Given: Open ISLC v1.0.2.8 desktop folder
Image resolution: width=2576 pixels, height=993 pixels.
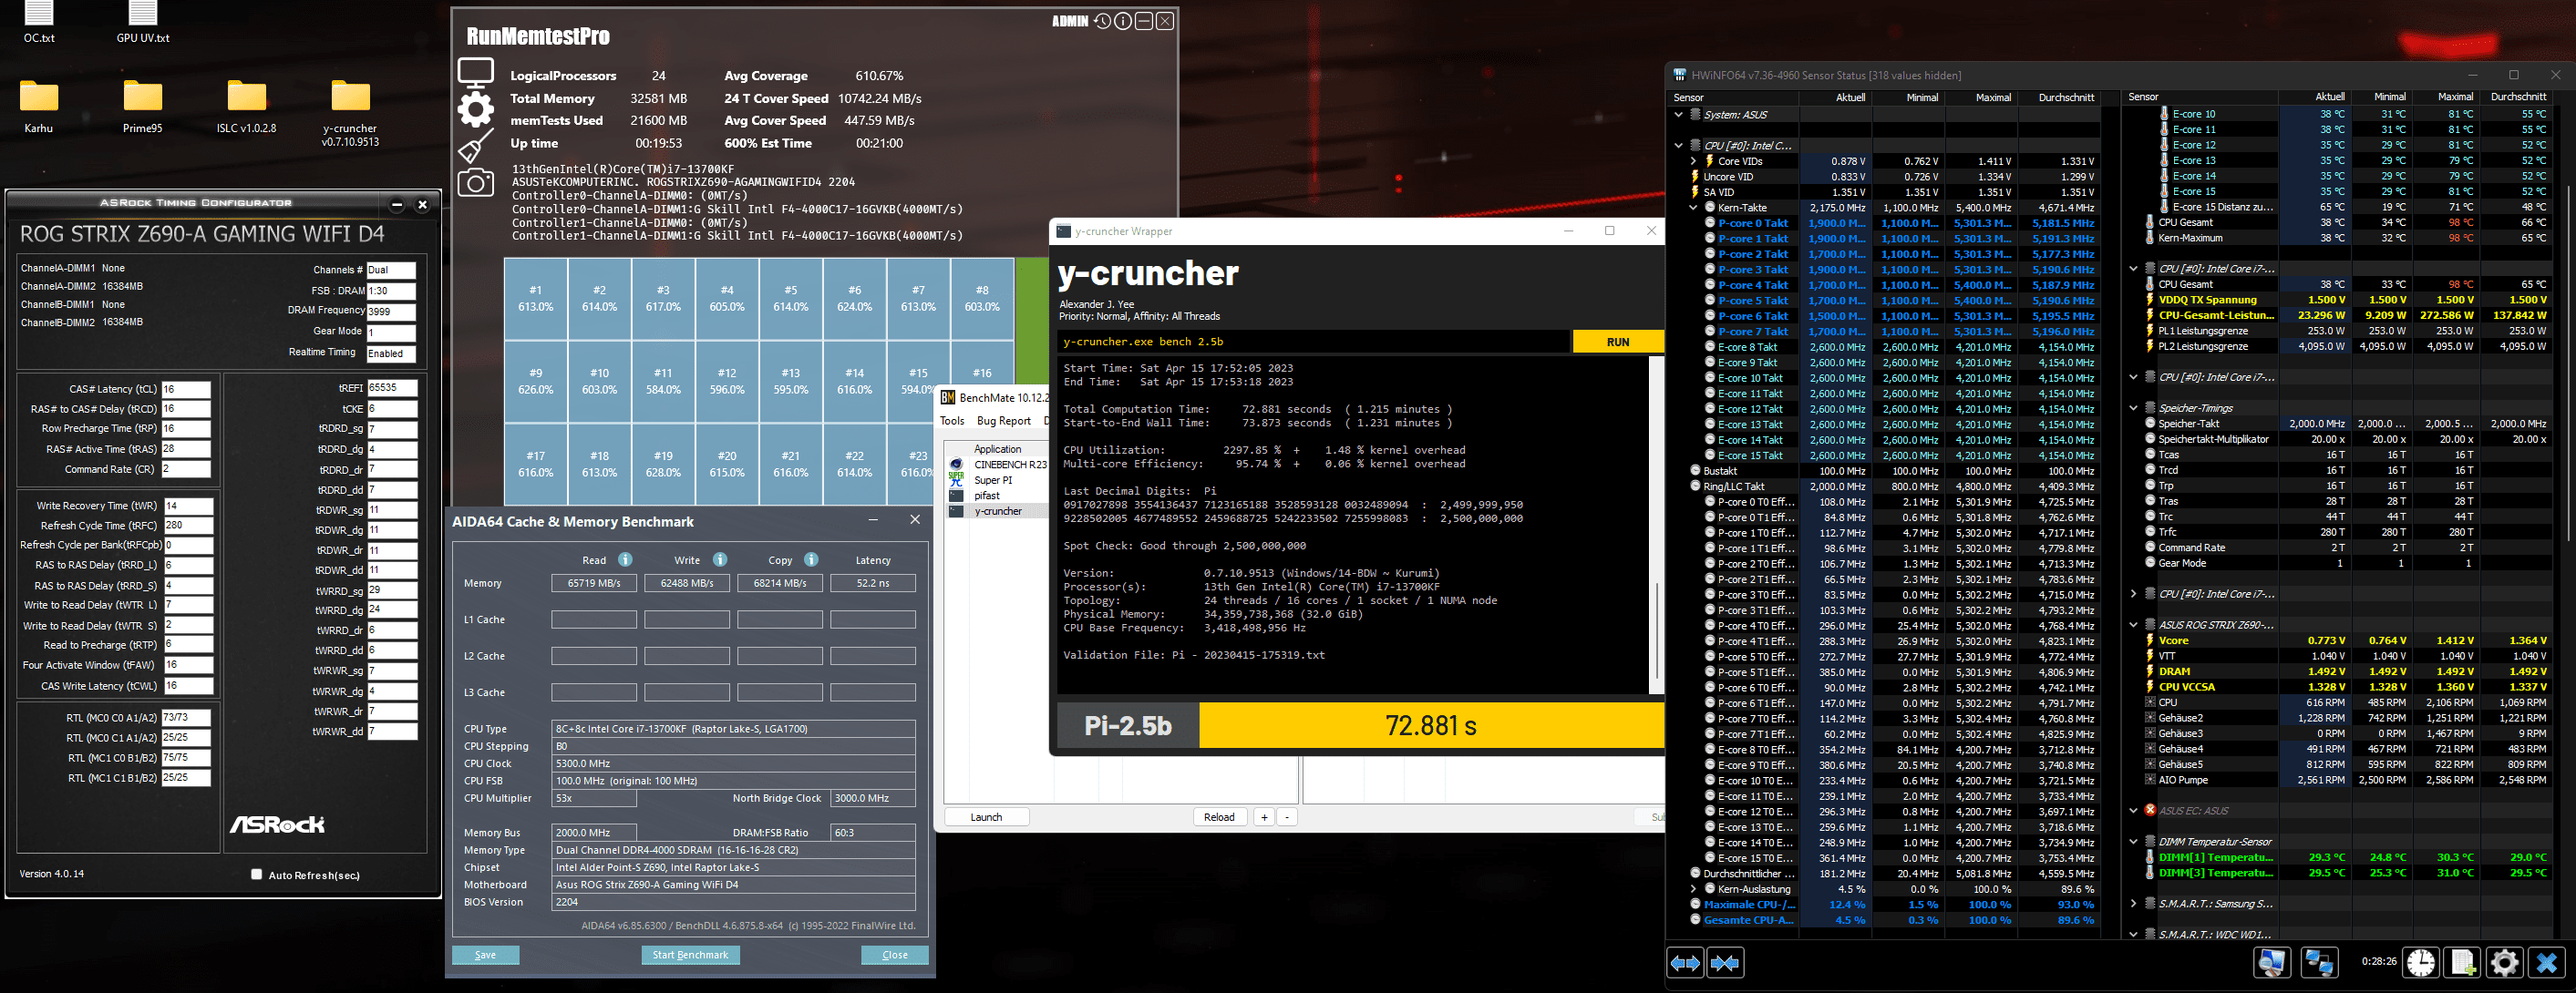Looking at the screenshot, I should coord(246,106).
